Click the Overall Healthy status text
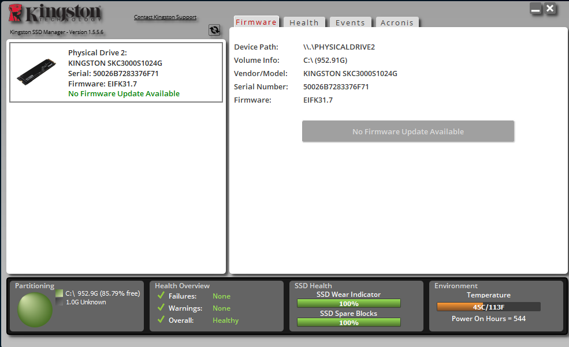 point(225,320)
